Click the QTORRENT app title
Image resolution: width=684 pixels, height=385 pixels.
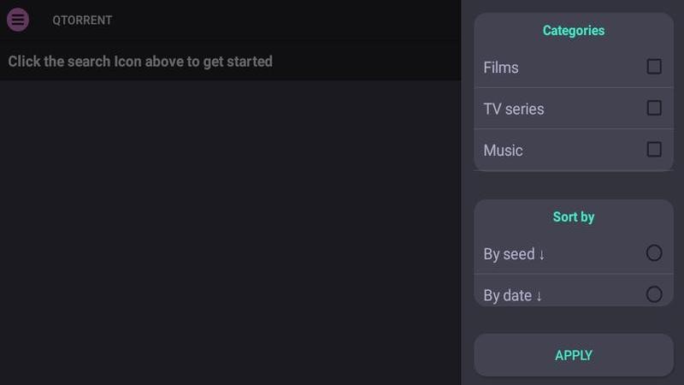[x=82, y=21]
